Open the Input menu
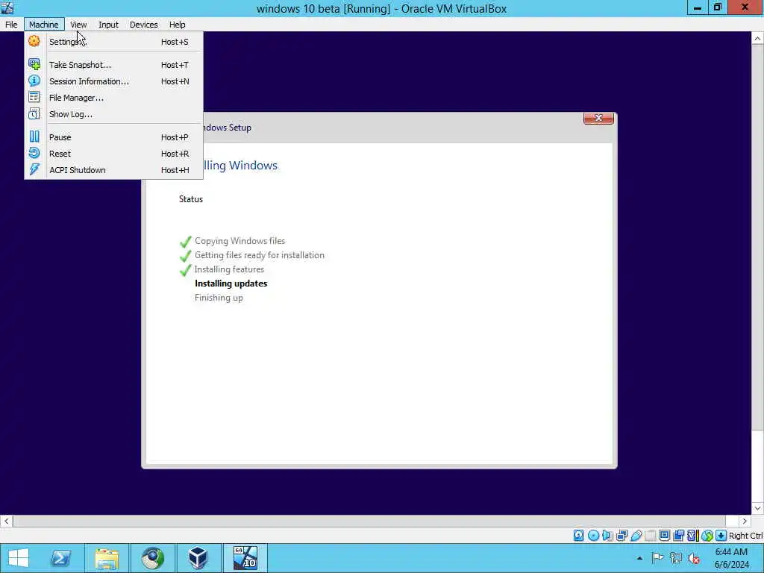764x573 pixels. point(108,25)
